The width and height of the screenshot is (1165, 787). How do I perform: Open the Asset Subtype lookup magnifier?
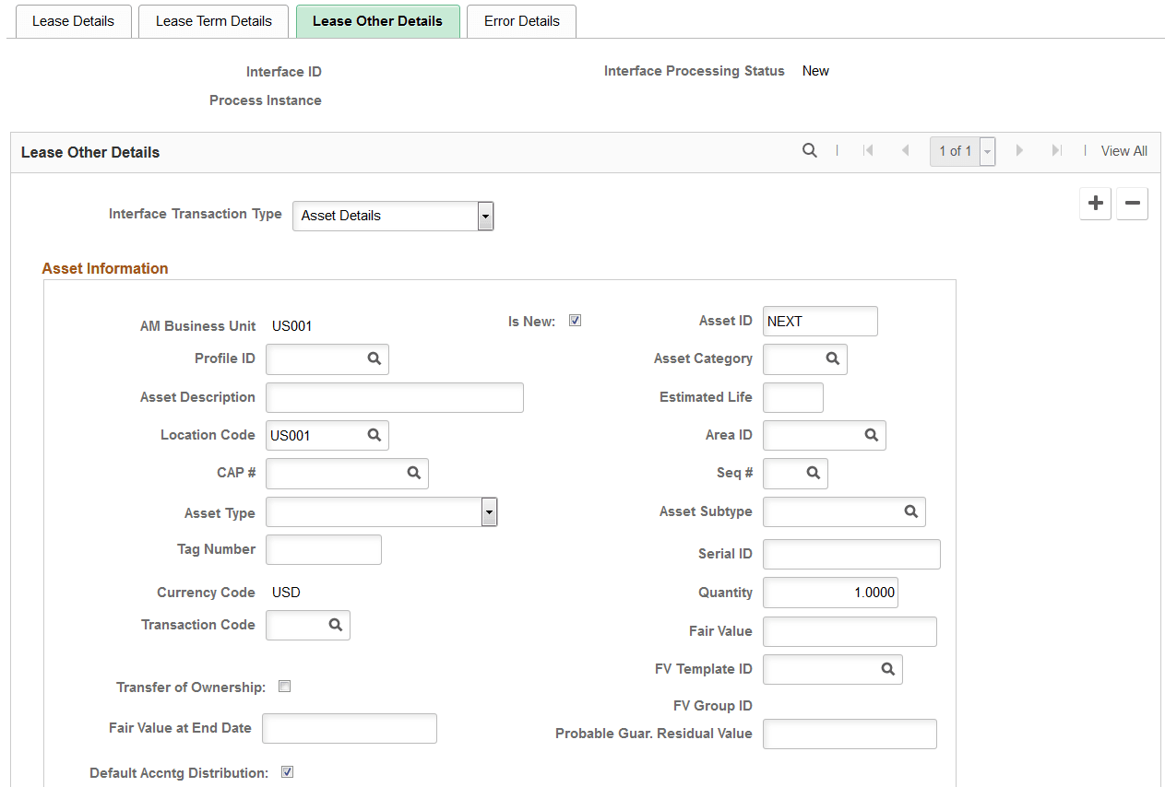[x=911, y=511]
